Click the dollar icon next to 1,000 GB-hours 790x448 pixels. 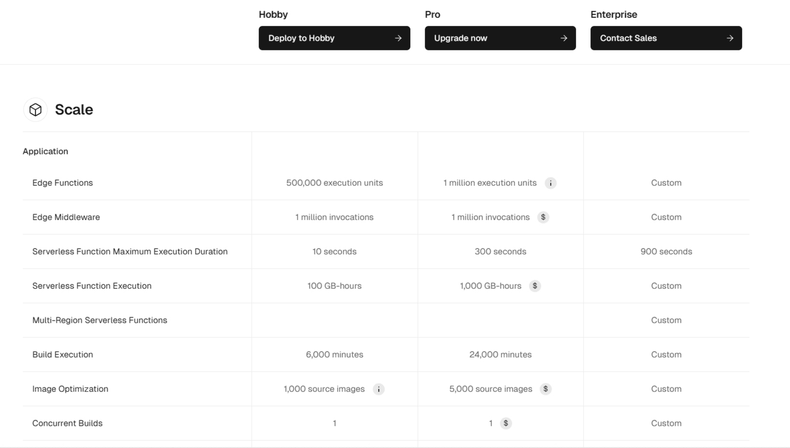(x=535, y=286)
